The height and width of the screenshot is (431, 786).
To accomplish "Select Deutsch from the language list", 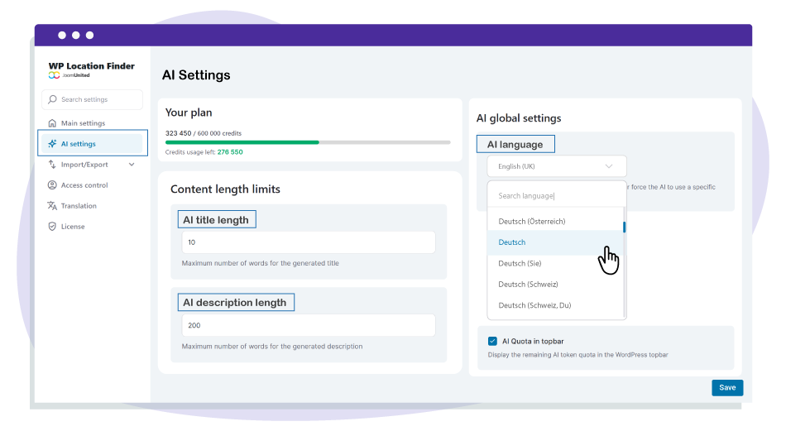I will click(x=512, y=242).
